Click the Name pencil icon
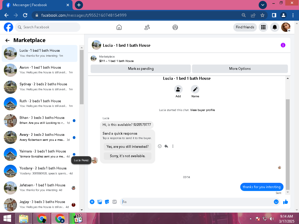299x224 pixels. coord(195,89)
